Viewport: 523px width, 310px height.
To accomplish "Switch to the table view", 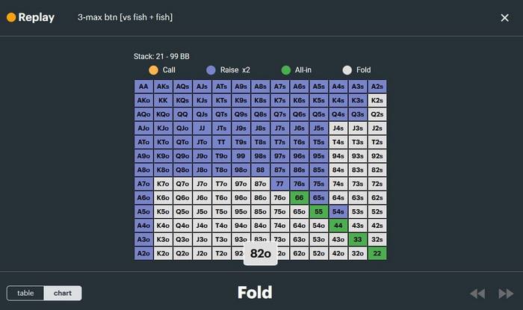I will click(x=25, y=294).
